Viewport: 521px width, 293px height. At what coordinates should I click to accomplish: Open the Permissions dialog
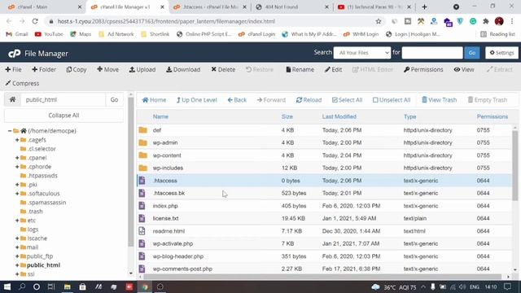[423, 69]
